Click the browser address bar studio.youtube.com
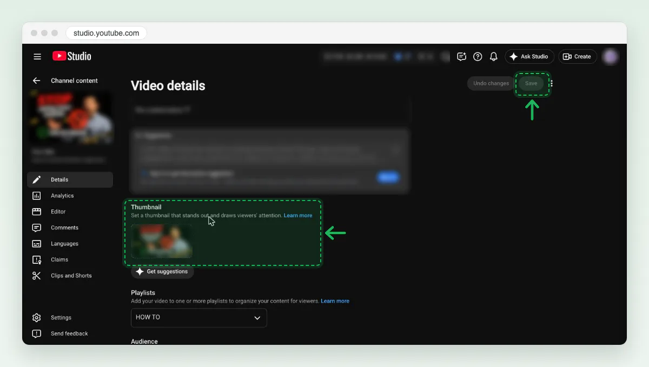Viewport: 649px width, 367px height. coord(107,33)
